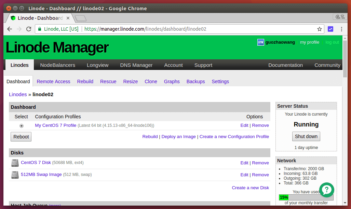The image size is (351, 209).
Task: Click the Shut down button
Action: (x=306, y=136)
